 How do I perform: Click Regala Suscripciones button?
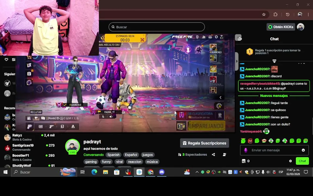click(204, 143)
